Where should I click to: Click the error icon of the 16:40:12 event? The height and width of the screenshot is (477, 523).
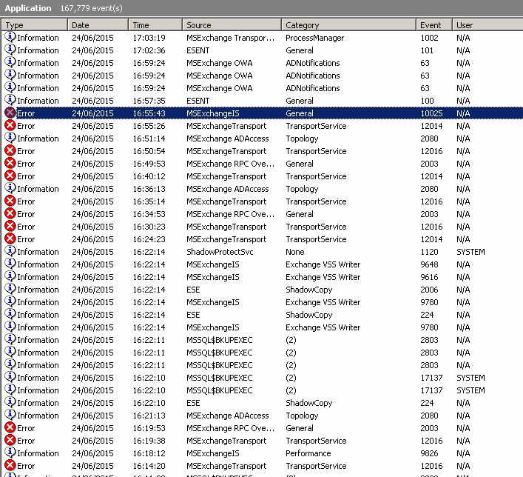click(10, 176)
